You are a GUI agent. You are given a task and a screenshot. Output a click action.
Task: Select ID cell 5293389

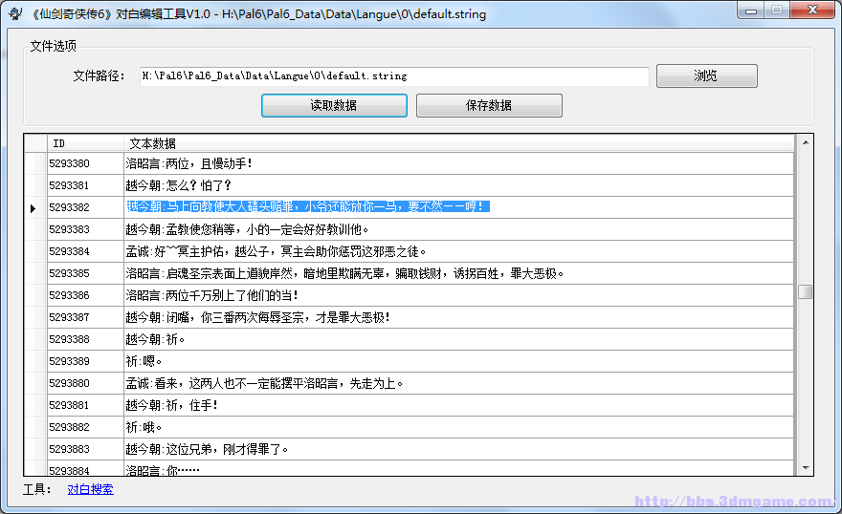point(85,361)
